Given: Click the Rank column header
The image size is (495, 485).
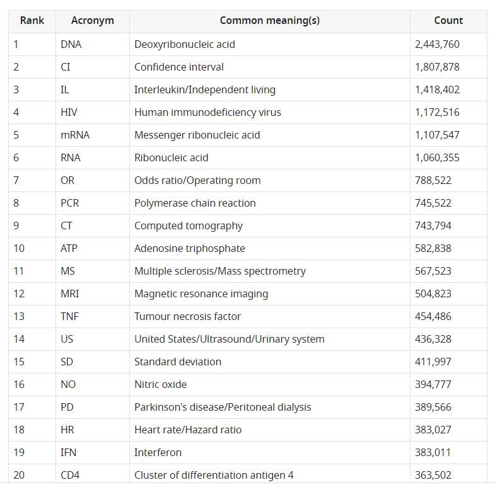Looking at the screenshot, I should [32, 21].
